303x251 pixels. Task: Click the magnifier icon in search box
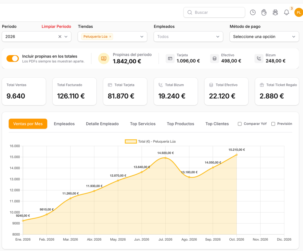190,12
